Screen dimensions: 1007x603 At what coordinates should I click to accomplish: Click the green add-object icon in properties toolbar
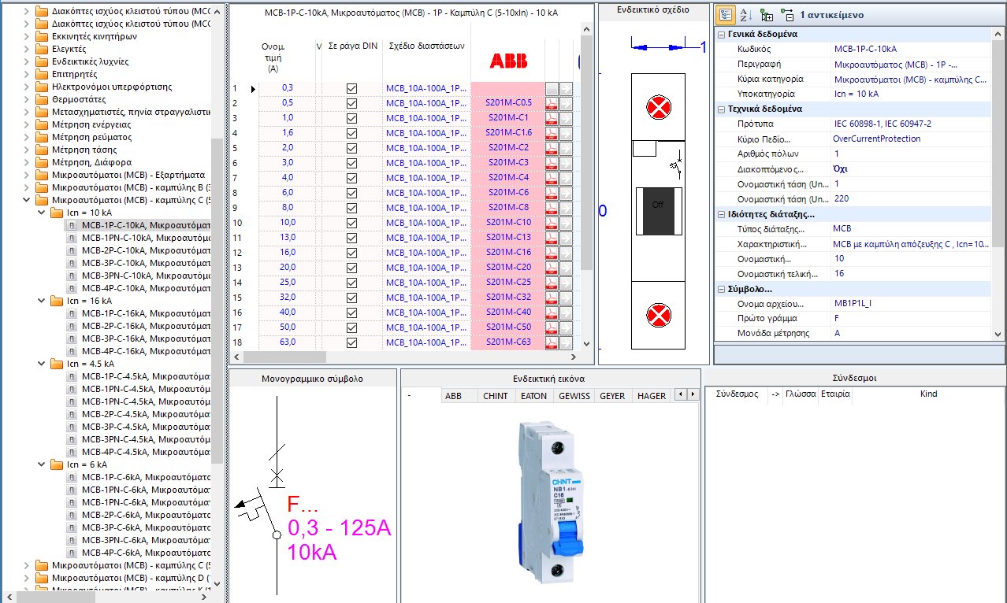click(765, 14)
